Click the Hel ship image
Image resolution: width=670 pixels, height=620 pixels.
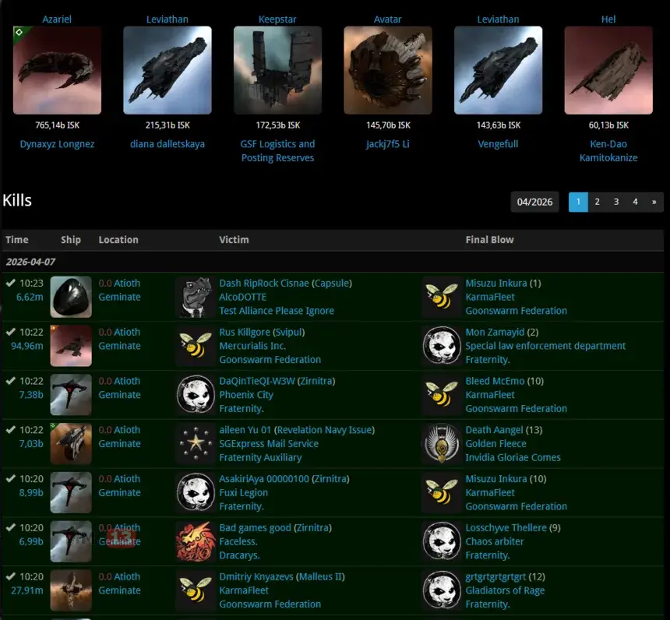coord(608,71)
